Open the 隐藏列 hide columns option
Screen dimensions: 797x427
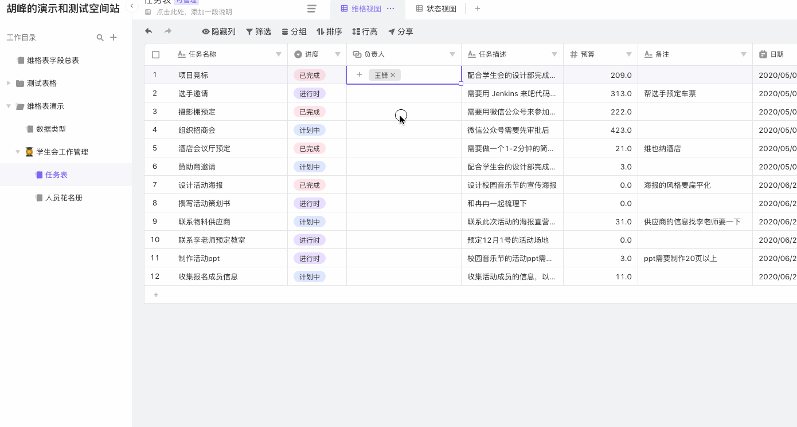click(x=218, y=31)
